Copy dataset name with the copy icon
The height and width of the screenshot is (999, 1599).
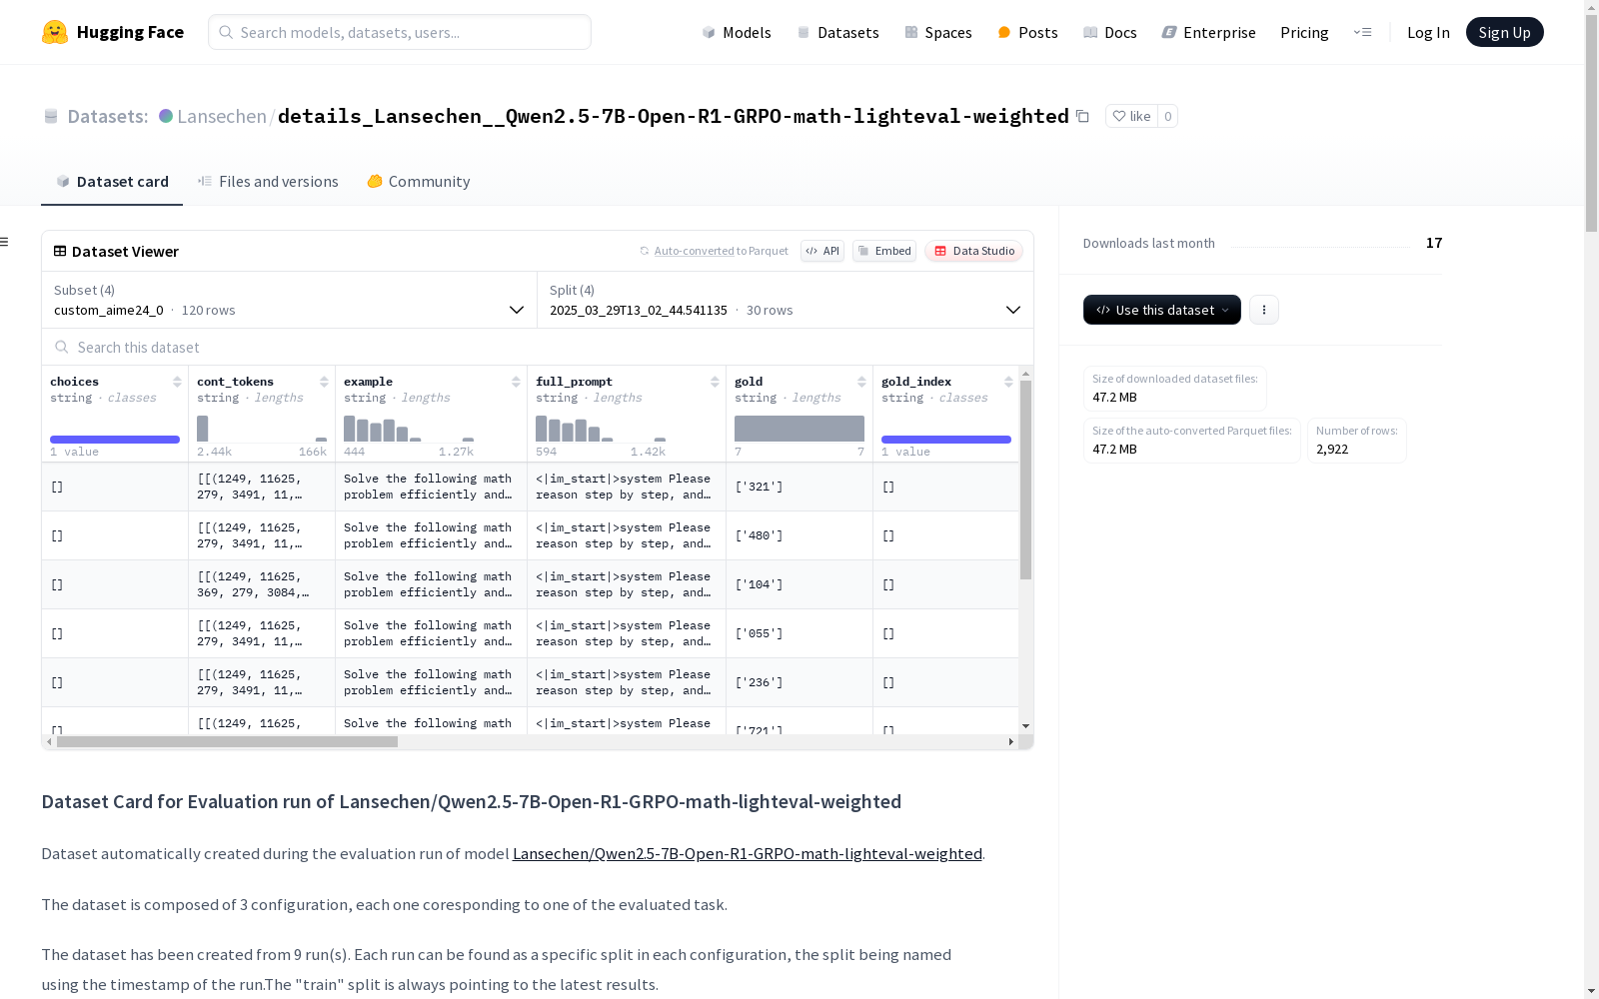pos(1082,116)
